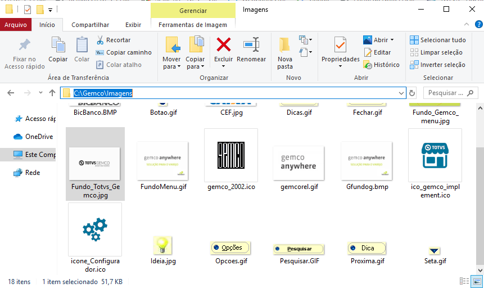
Task: Click Colar atalho in the ribbon
Action: pos(119,65)
